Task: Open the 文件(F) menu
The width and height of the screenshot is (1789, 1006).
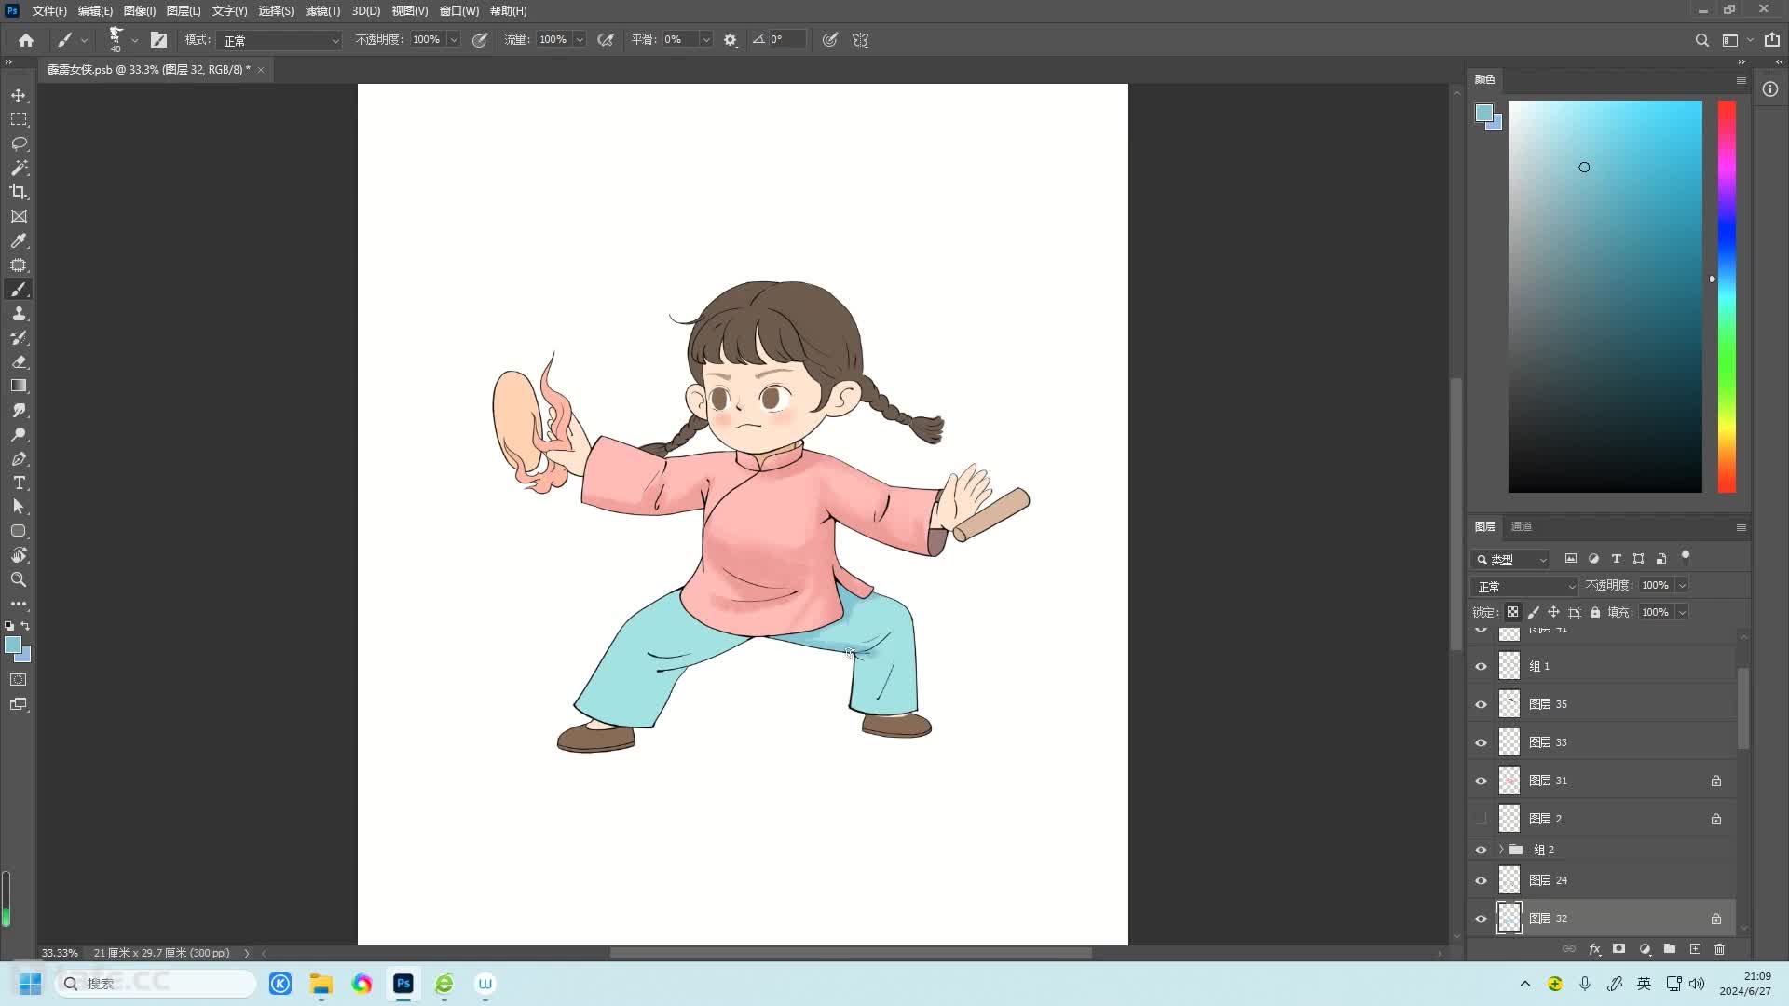Action: click(x=49, y=11)
